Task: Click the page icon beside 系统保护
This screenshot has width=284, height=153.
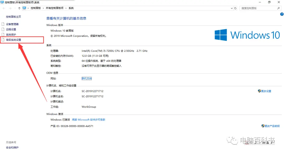Action: click(x=3, y=34)
